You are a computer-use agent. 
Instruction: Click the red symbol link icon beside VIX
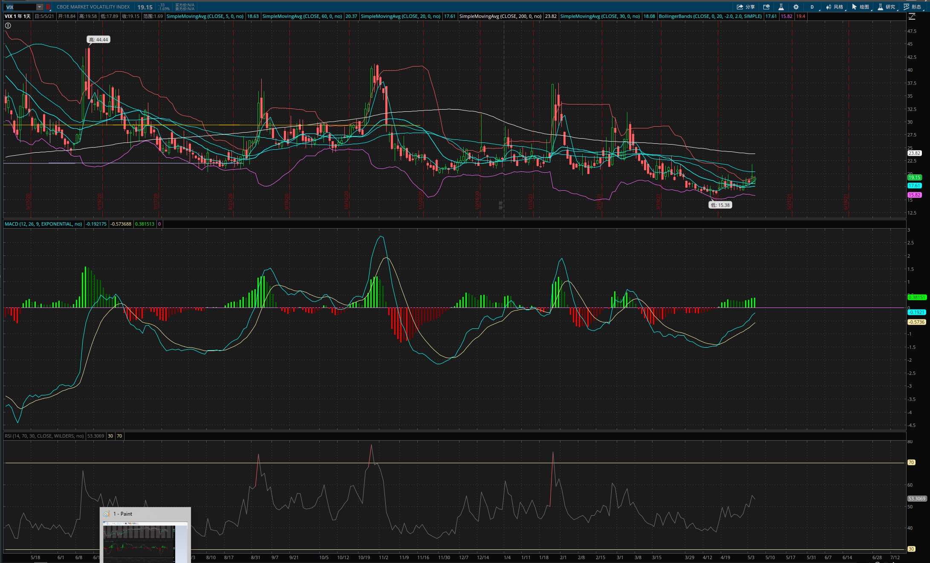pyautogui.click(x=48, y=7)
